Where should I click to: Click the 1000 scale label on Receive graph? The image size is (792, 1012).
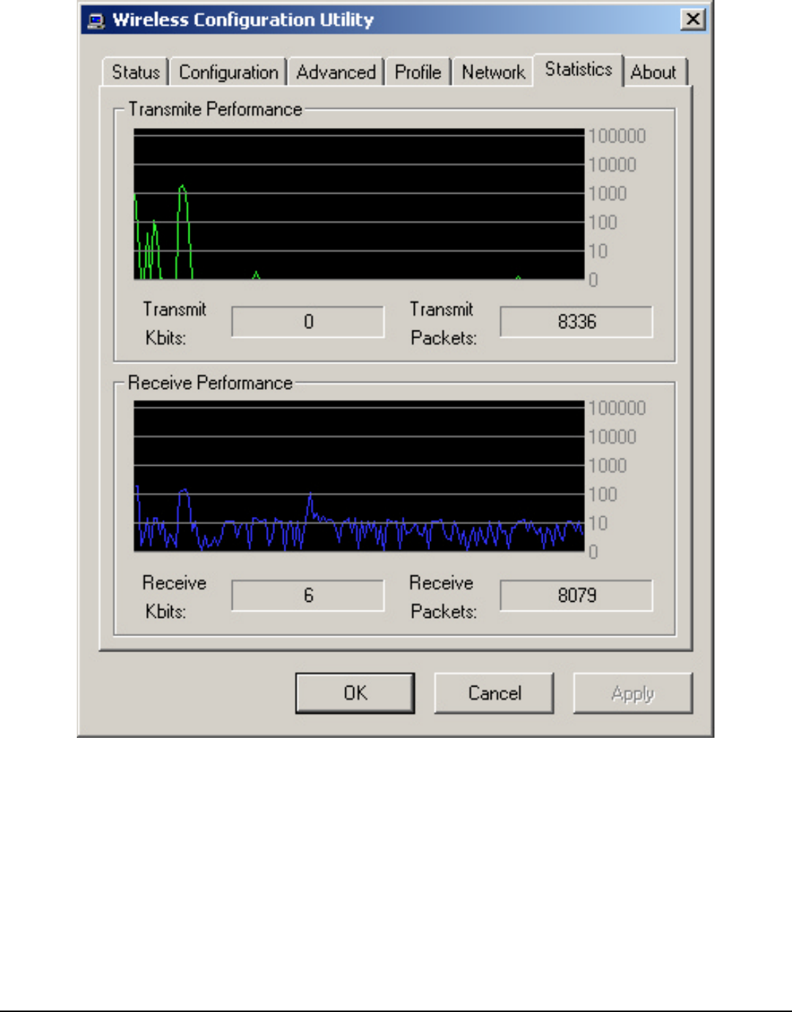coord(608,466)
